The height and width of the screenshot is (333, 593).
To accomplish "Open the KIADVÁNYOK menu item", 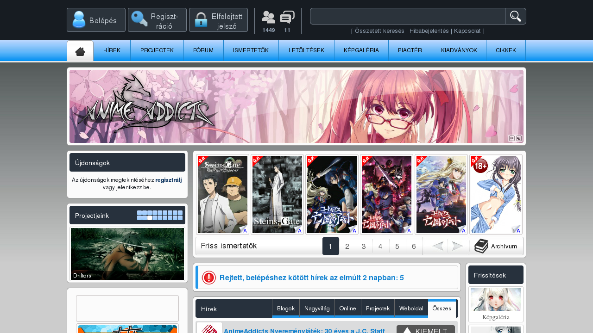I will [x=459, y=50].
